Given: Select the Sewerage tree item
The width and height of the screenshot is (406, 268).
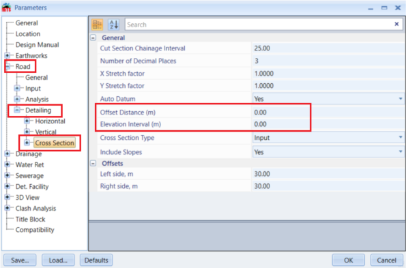Looking at the screenshot, I should 29,176.
